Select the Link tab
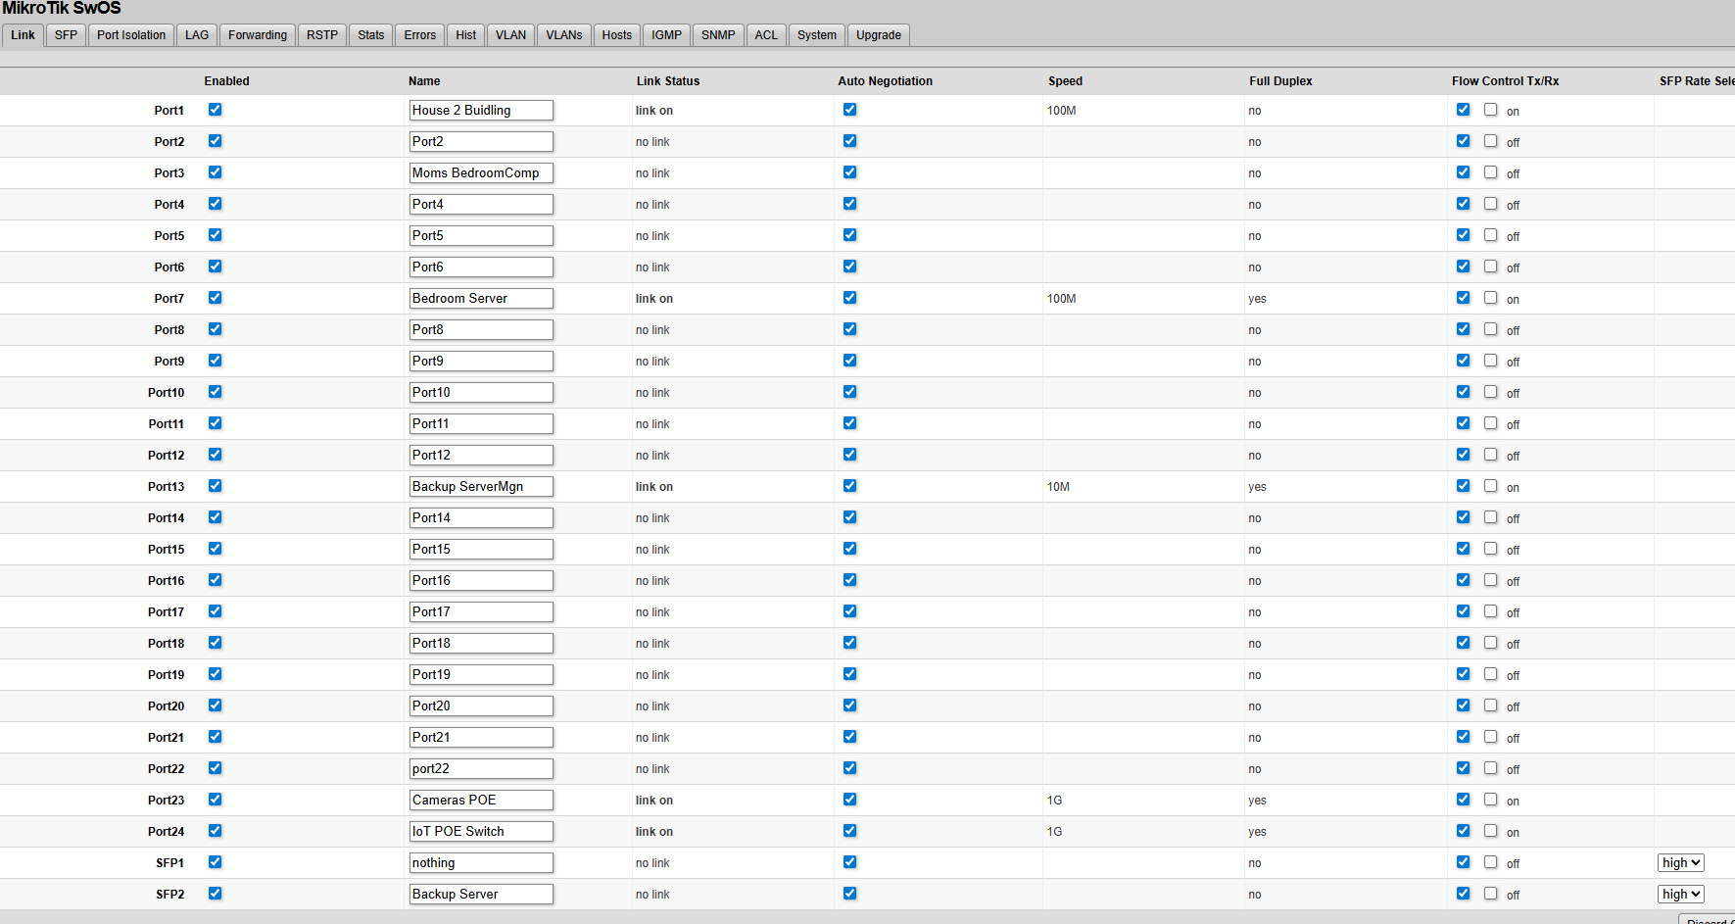Image resolution: width=1735 pixels, height=924 pixels. click(23, 35)
